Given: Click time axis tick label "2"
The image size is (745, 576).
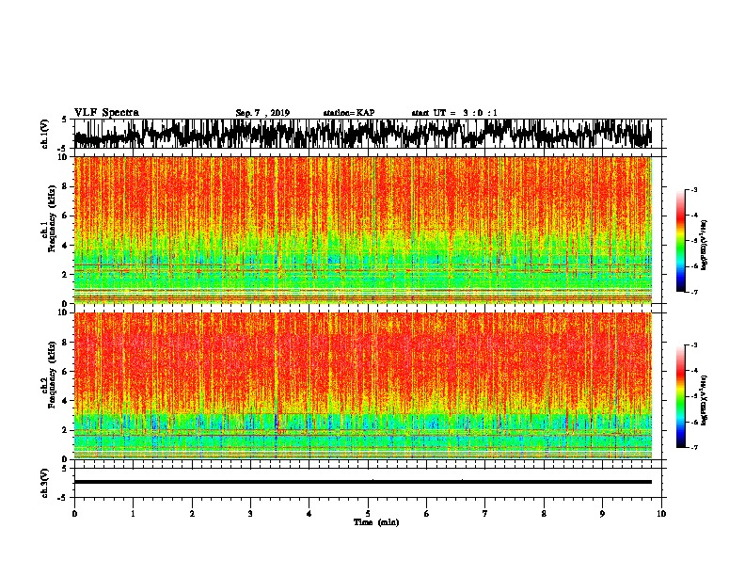Looking at the screenshot, I should pyautogui.click(x=192, y=514).
